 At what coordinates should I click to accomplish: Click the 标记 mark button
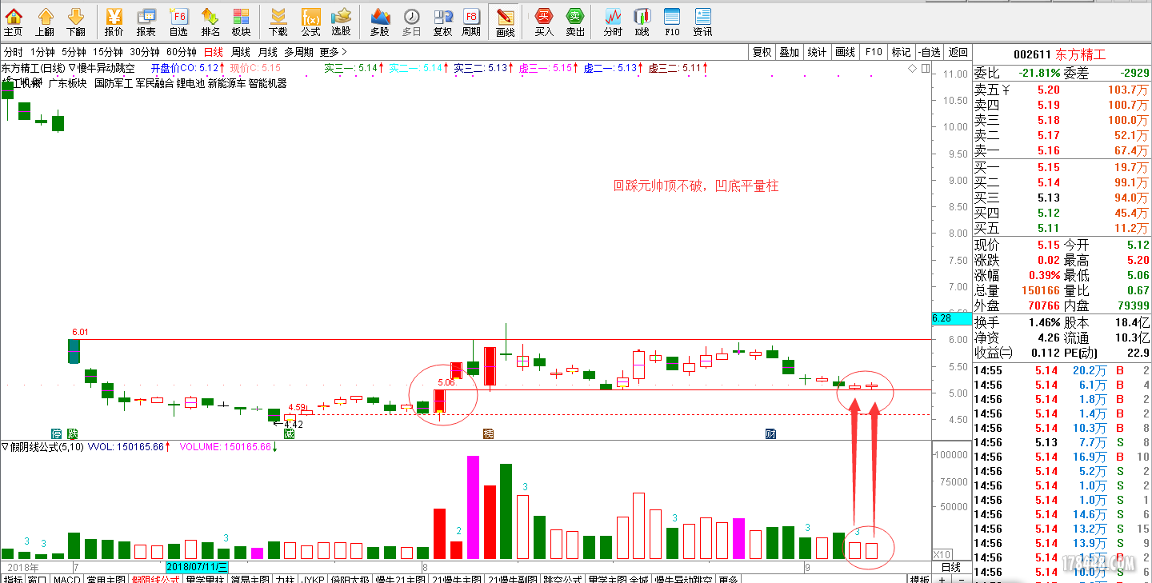(902, 52)
